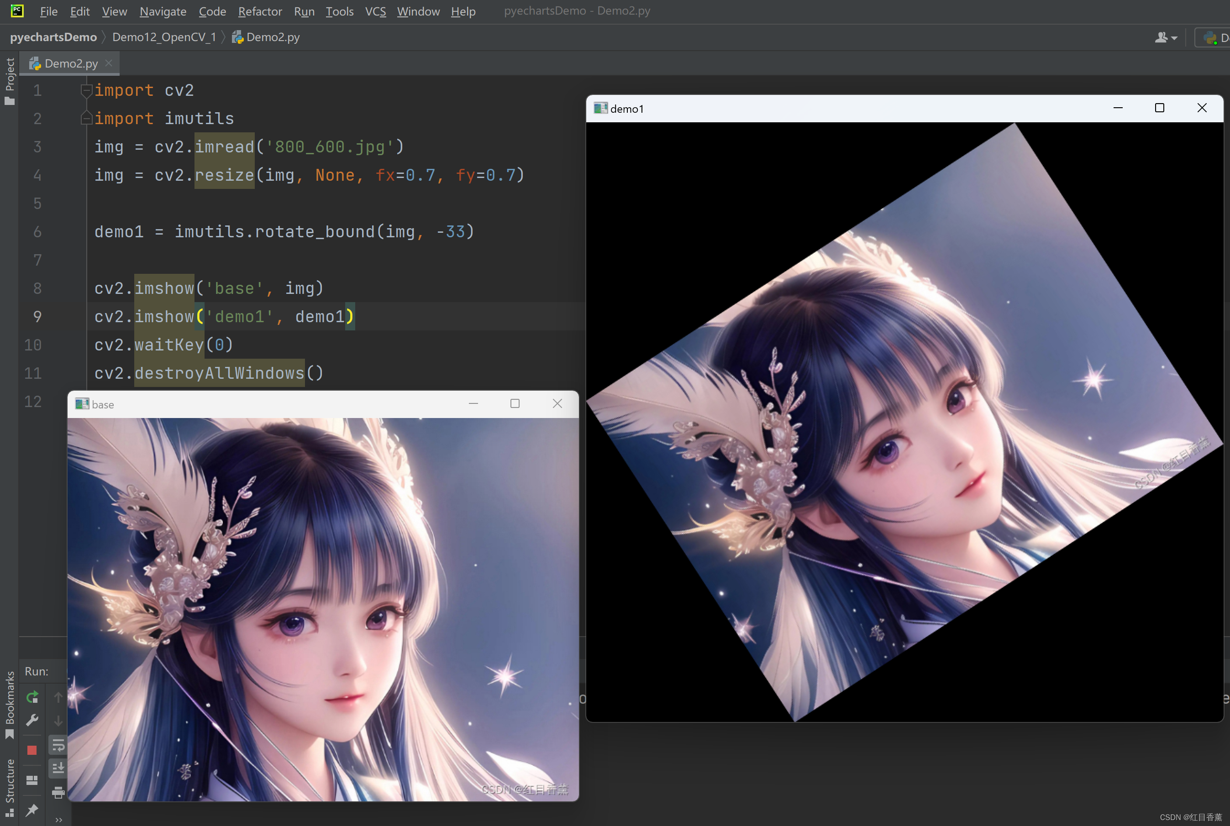Open the Structure tool window
Image resolution: width=1230 pixels, height=826 pixels.
tap(10, 788)
